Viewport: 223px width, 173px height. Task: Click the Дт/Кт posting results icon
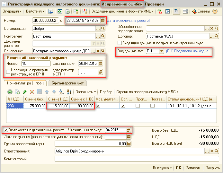[160, 12]
